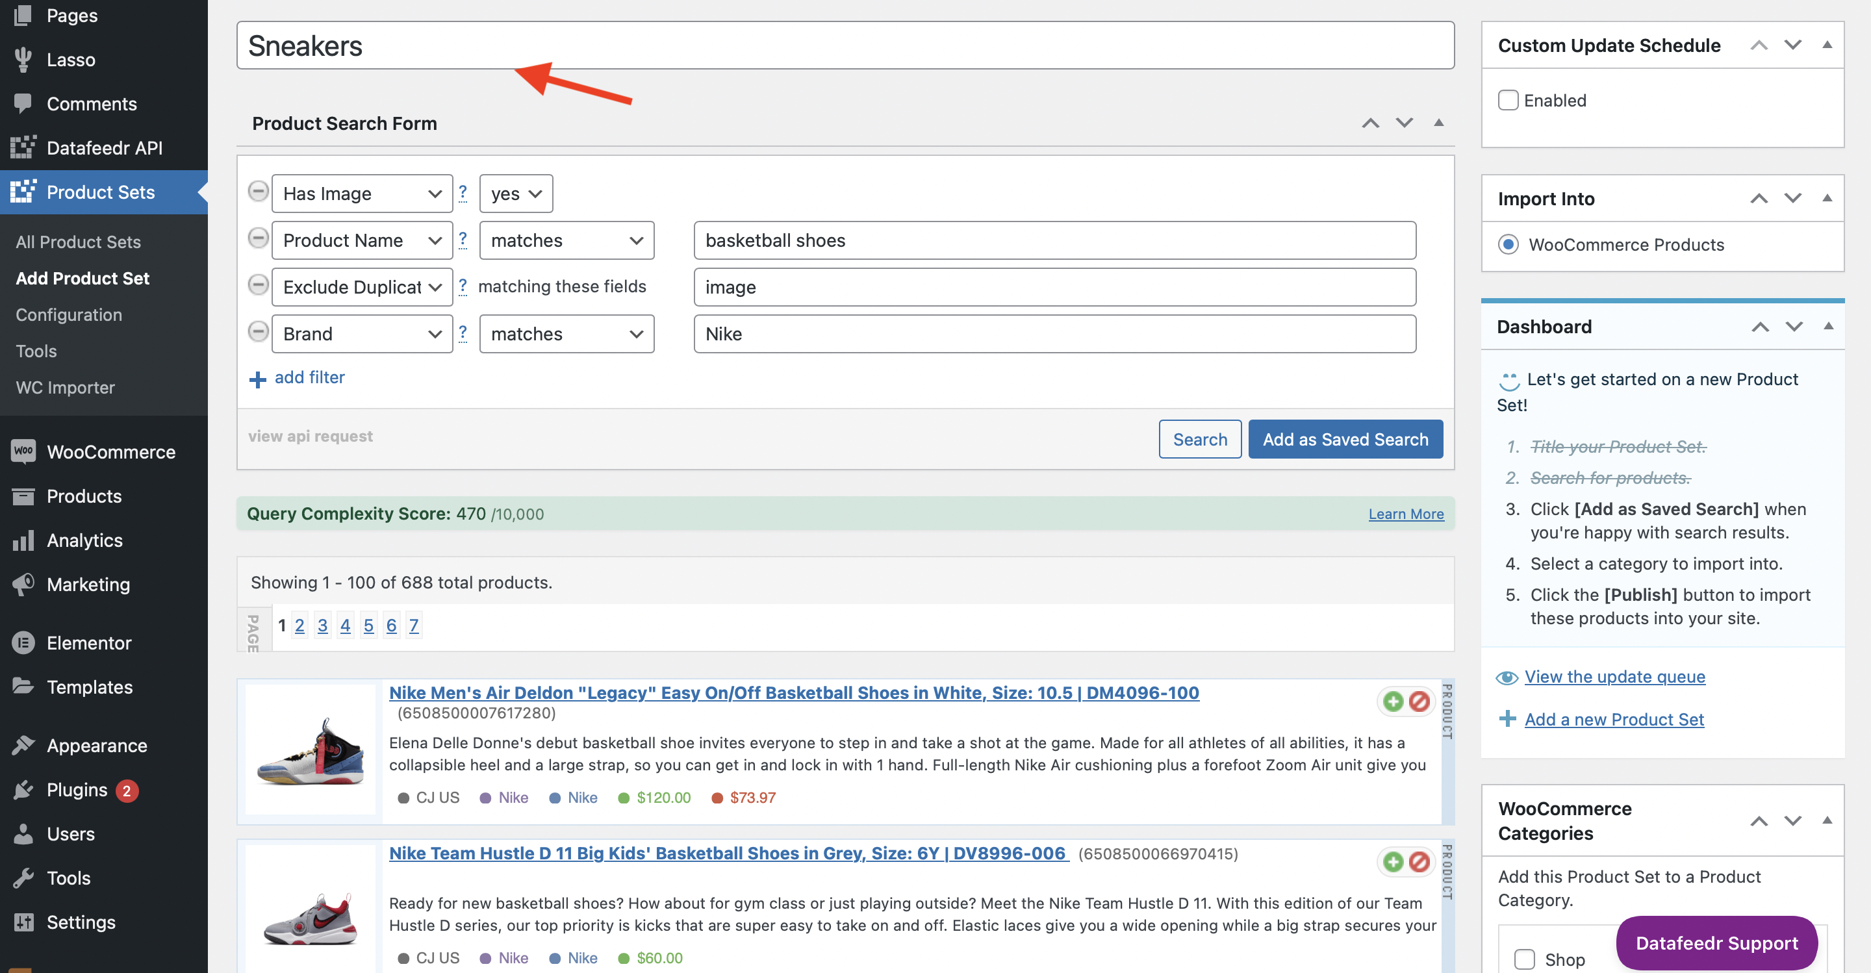Image resolution: width=1871 pixels, height=973 pixels.
Task: Enable the Custom Update Schedule checkbox
Action: (x=1508, y=100)
